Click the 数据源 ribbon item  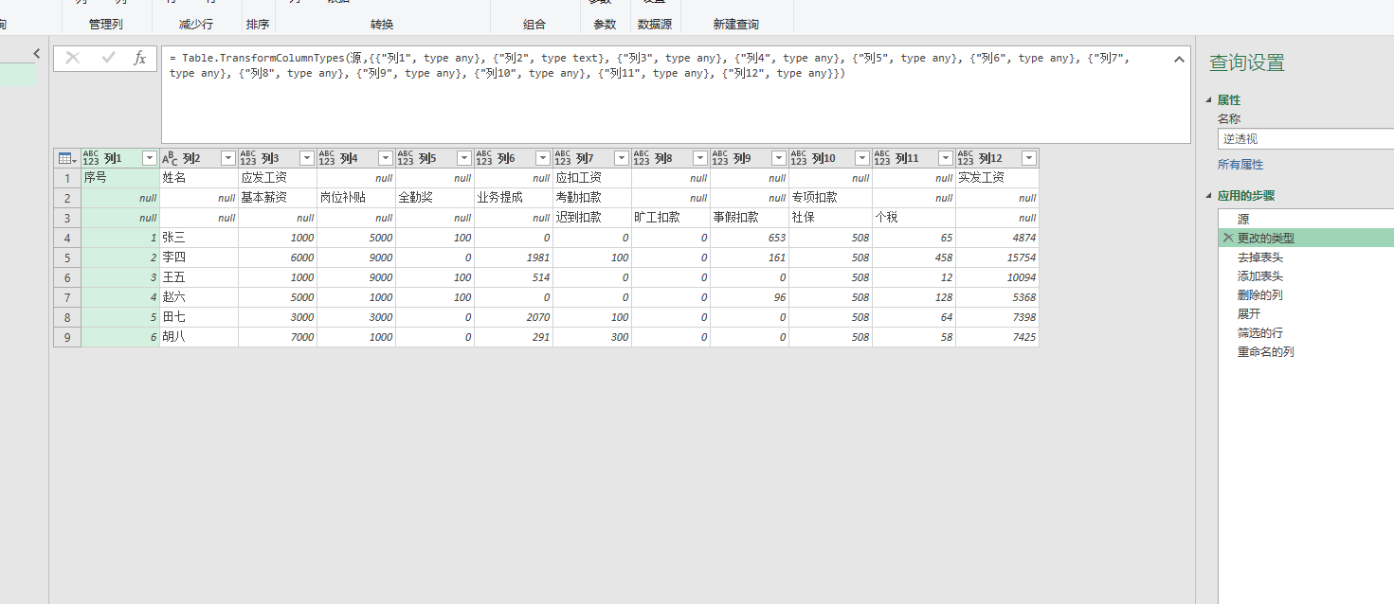tap(654, 25)
